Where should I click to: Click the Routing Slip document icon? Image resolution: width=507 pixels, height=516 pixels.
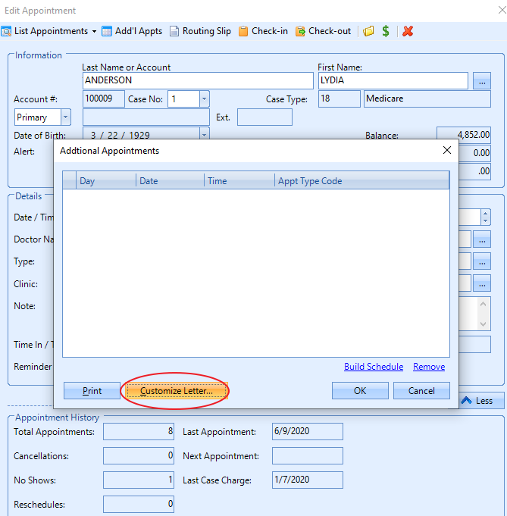pyautogui.click(x=174, y=31)
